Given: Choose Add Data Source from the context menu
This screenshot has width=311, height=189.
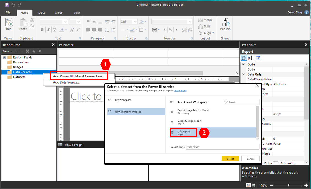Looking at the screenshot, I should point(67,82).
